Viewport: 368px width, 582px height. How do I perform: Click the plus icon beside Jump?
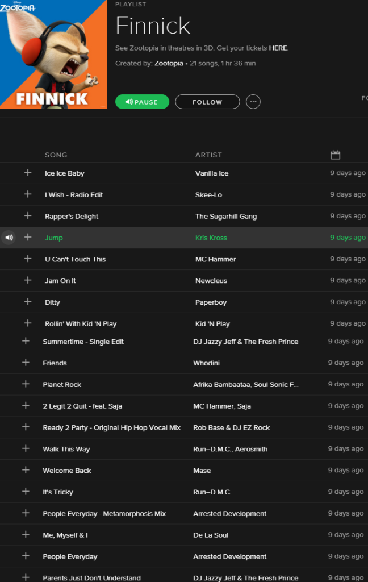coord(28,237)
